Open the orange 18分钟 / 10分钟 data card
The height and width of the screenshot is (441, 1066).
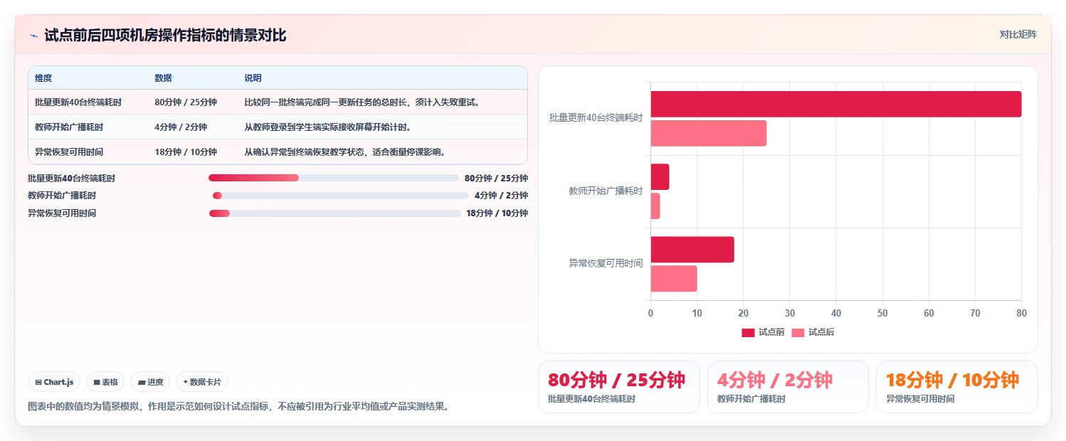point(956,387)
